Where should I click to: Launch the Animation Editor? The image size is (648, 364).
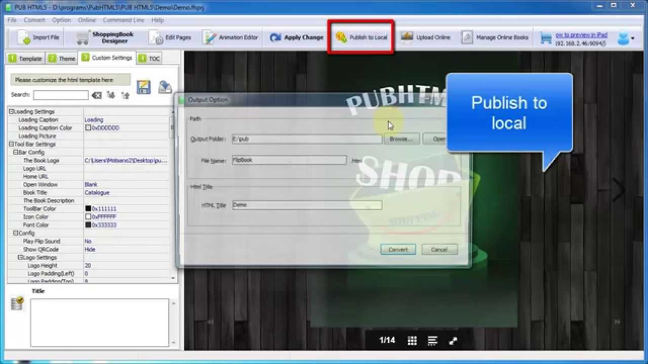tap(230, 37)
